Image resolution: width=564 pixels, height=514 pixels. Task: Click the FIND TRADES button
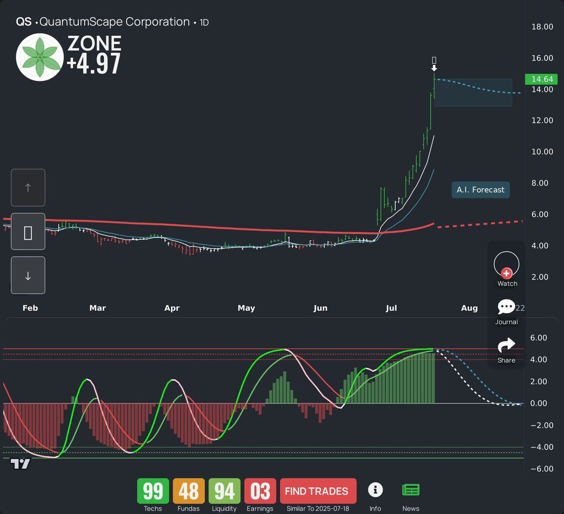point(318,491)
